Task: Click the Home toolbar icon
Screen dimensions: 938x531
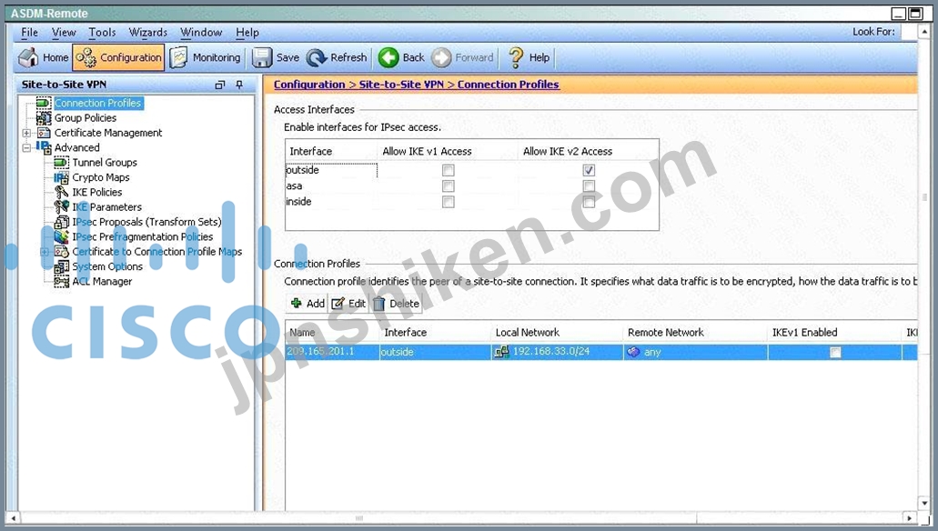Action: tap(28, 57)
